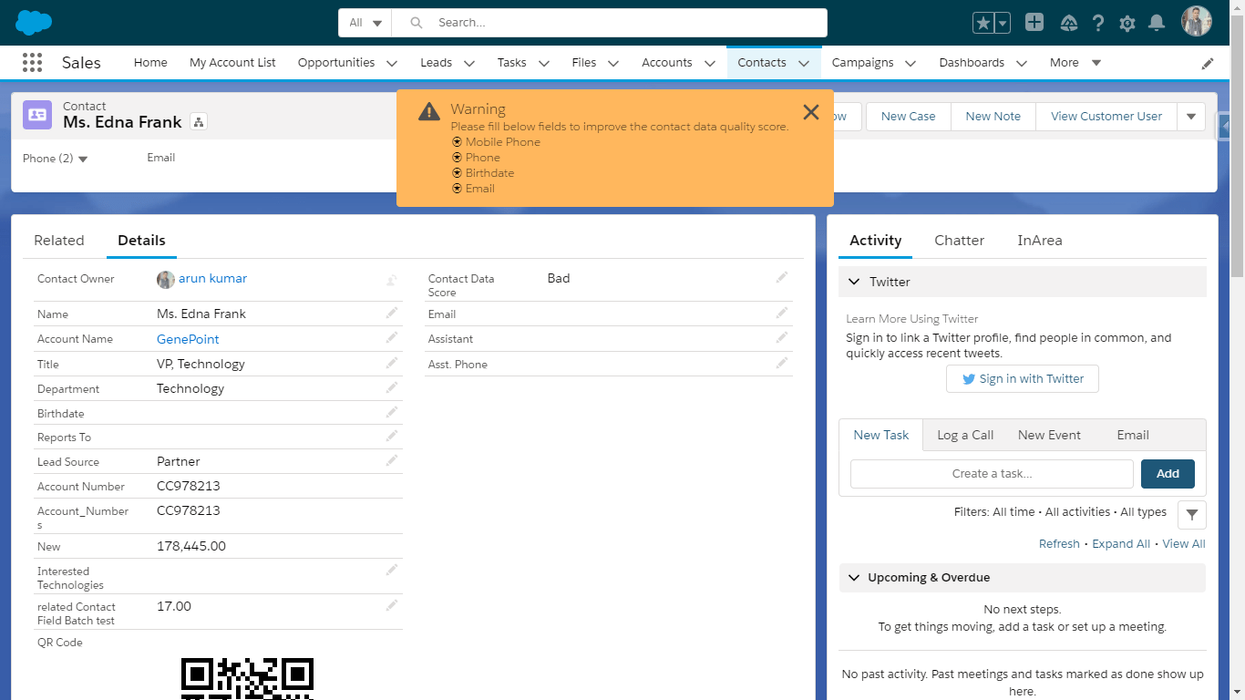This screenshot has width=1245, height=700.
Task: Select the Log a Call tab
Action: [x=965, y=435]
